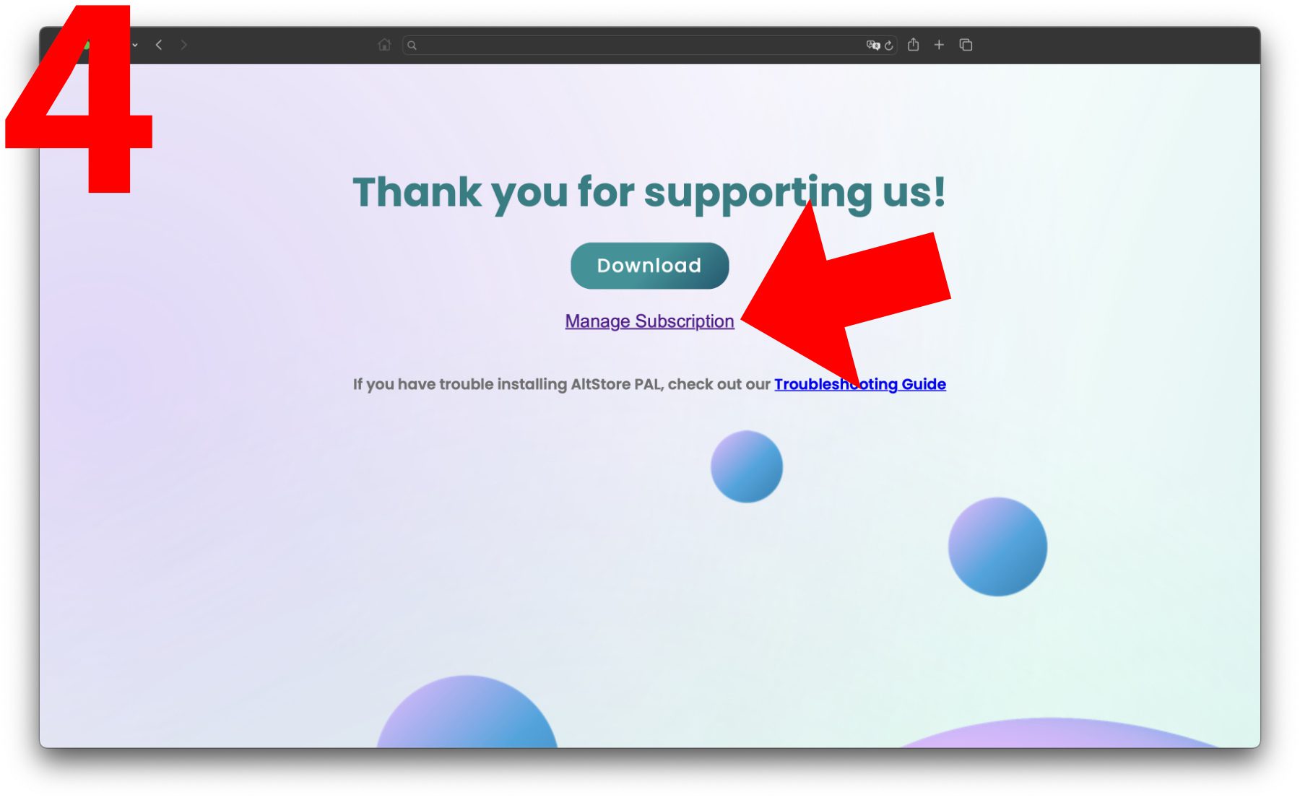Expand the sidebar dropdown chevron
Image resolution: width=1300 pixels, height=800 pixels.
[135, 45]
